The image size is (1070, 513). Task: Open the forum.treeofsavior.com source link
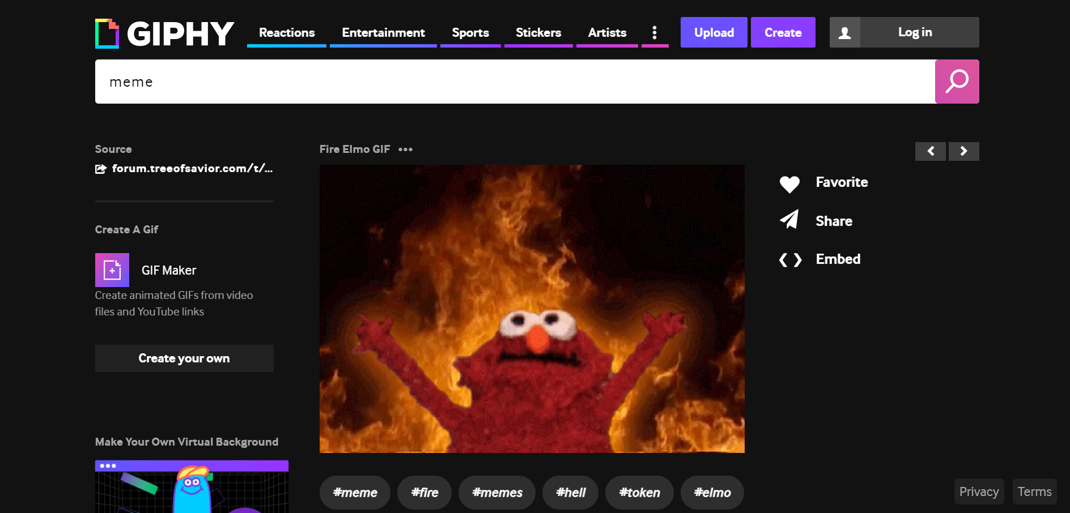point(192,168)
